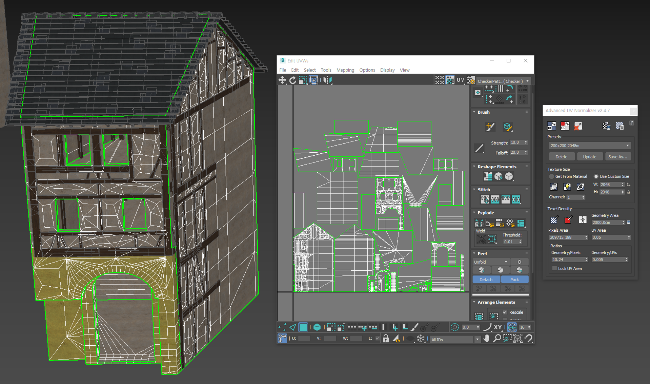Click the lock selection padlock icon
This screenshot has height=384, width=650.
pos(386,339)
